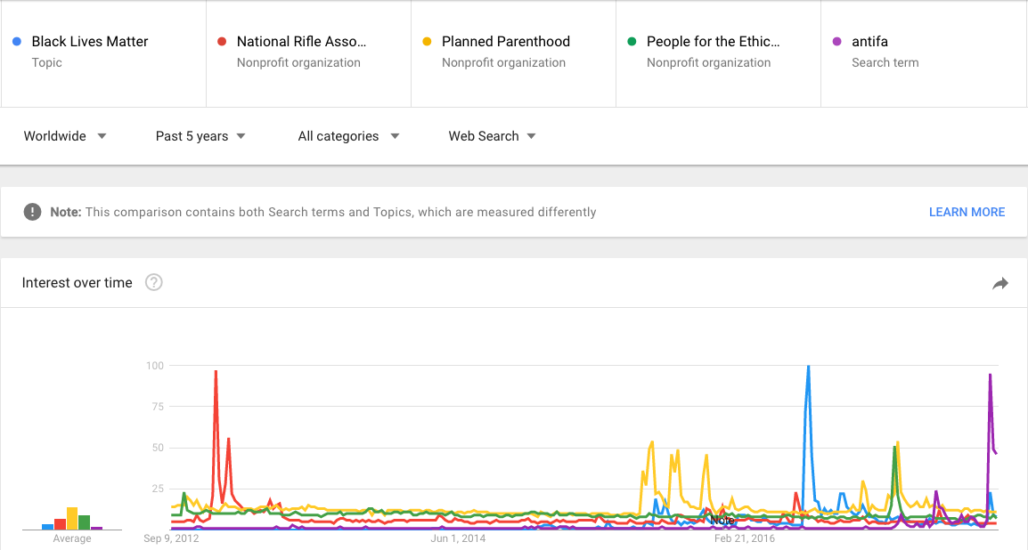Click the blue Black Lives Matter peak

808,368
